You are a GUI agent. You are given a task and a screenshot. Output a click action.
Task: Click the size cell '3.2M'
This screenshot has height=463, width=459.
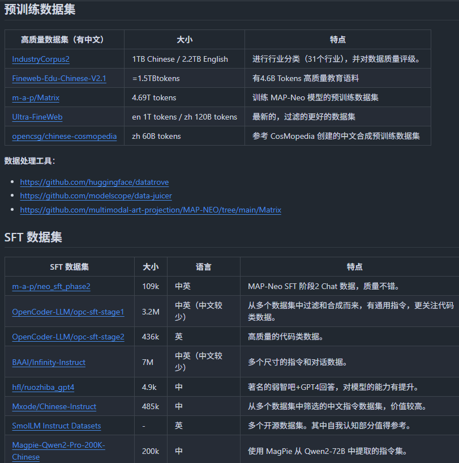coord(151,312)
